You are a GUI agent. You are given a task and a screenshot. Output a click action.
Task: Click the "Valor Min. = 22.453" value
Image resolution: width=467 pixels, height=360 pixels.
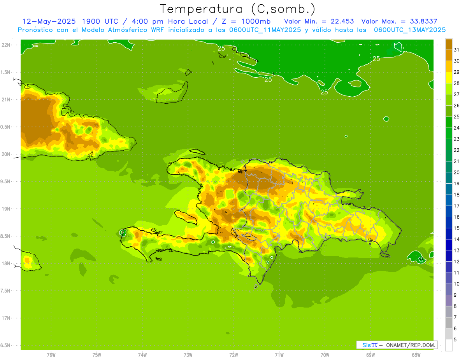319,21
